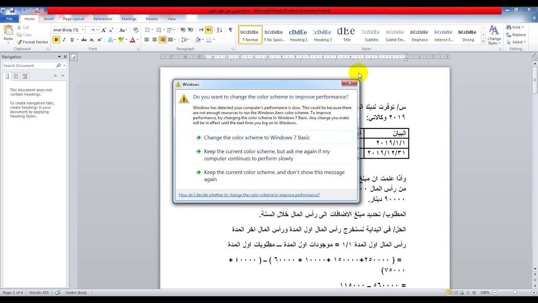Viewport: 538px width, 303px height.
Task: Open the text effects tool
Action: point(111,40)
